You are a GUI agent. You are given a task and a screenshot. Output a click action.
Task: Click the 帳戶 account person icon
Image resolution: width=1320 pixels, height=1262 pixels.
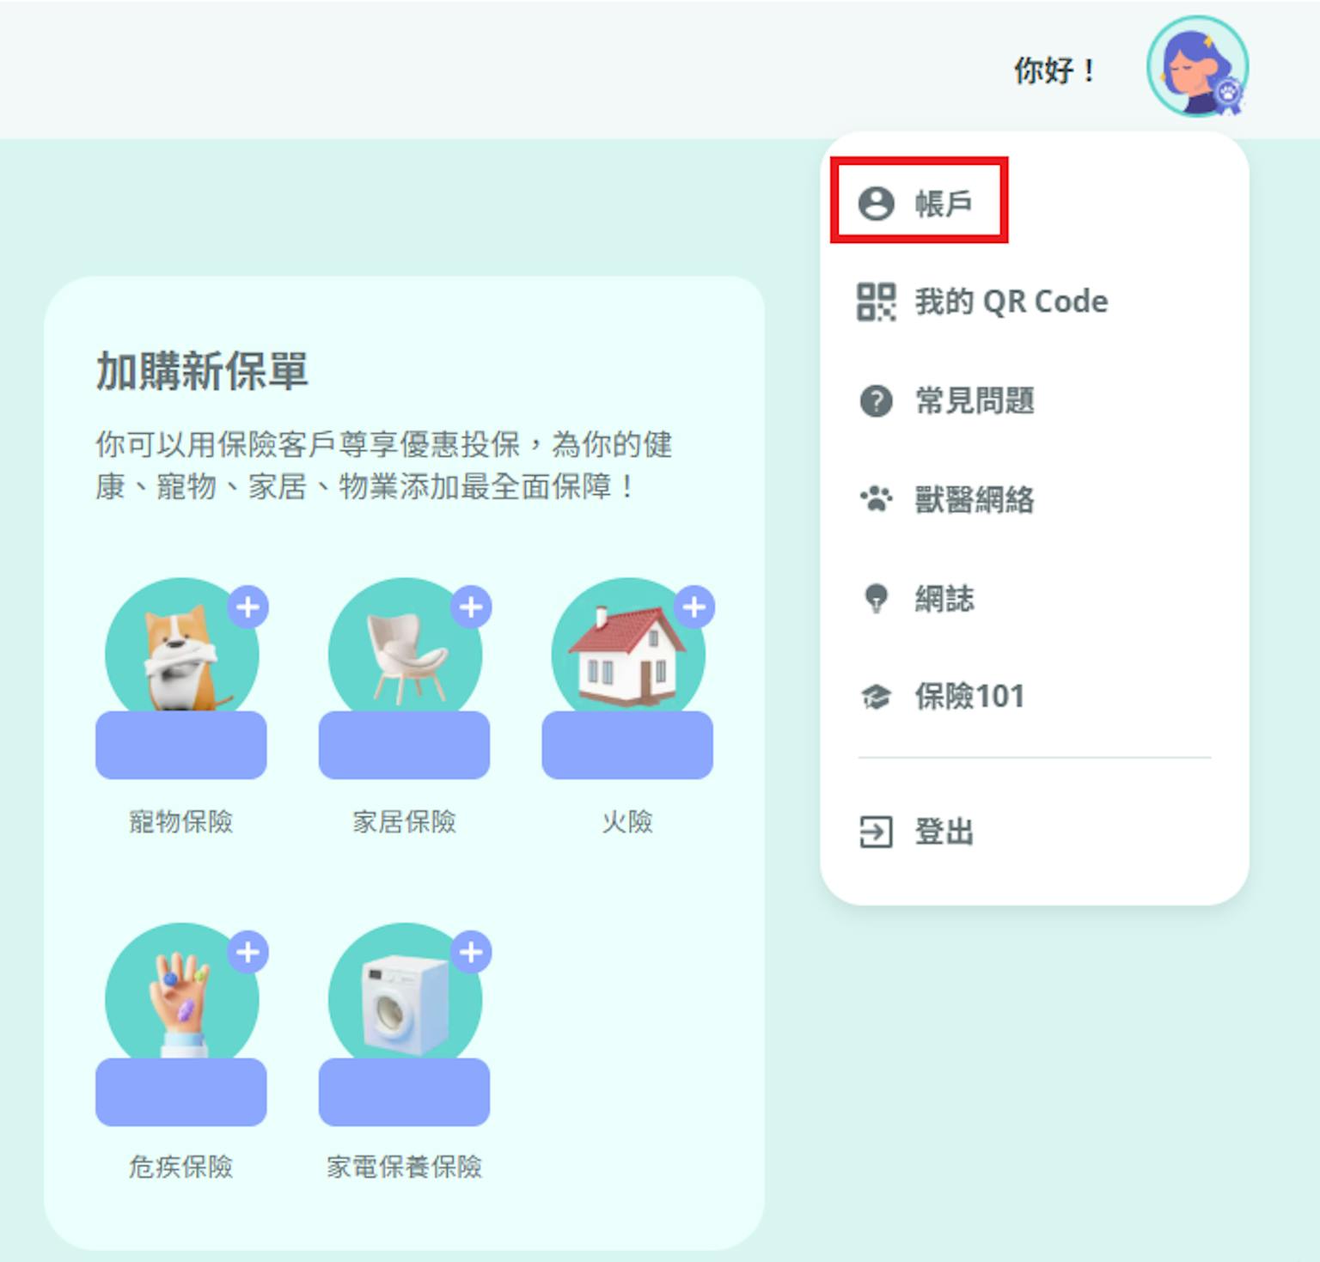pyautogui.click(x=877, y=204)
